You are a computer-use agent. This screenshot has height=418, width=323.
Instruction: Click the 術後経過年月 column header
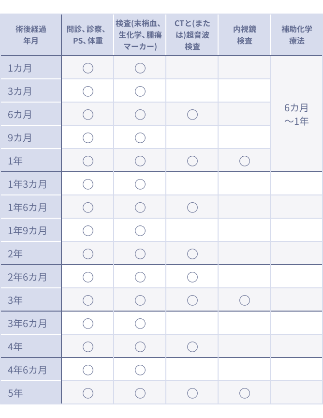(31, 35)
